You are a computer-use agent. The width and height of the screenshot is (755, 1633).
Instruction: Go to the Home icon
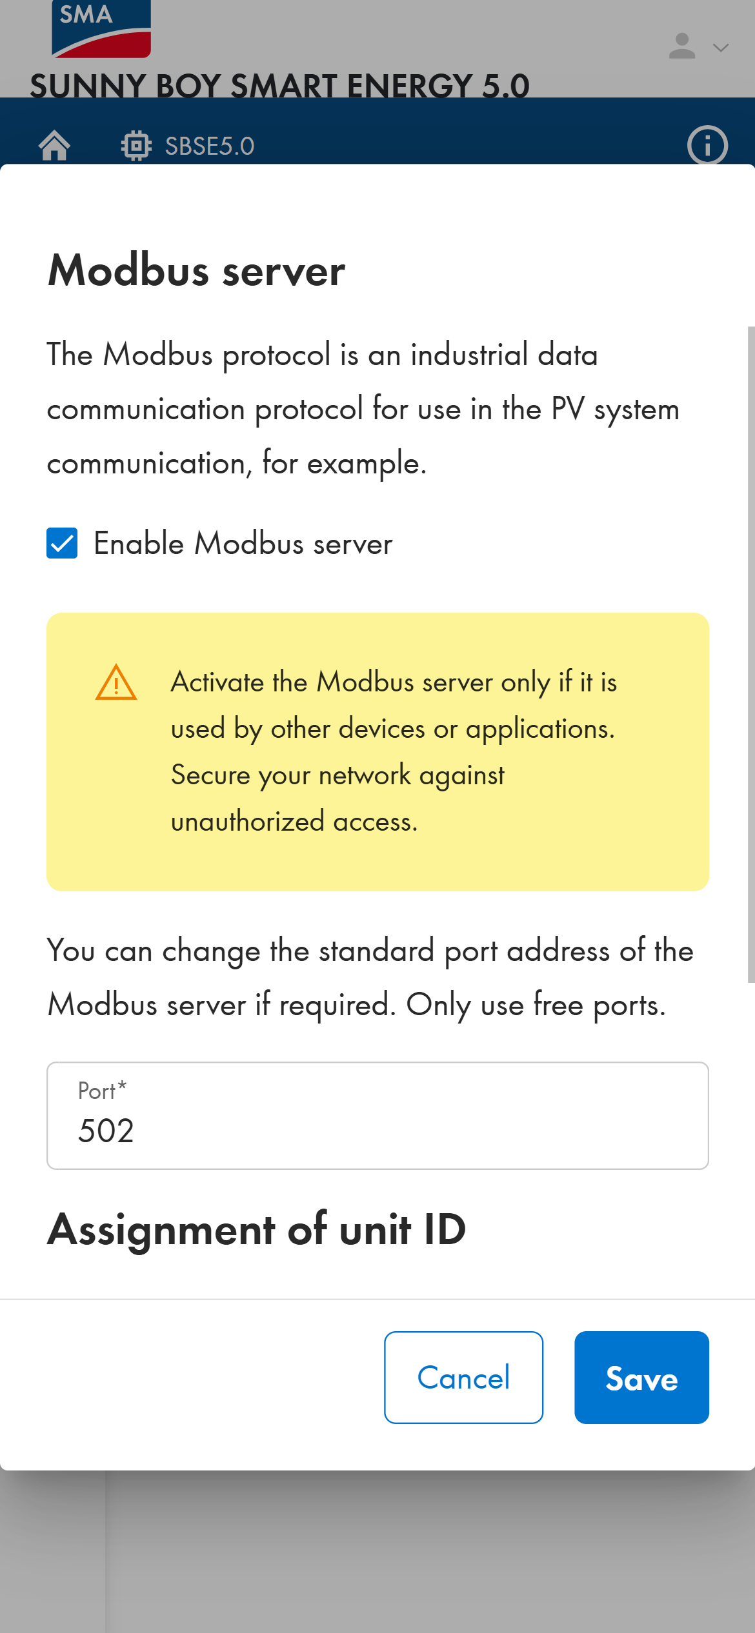pyautogui.click(x=54, y=145)
